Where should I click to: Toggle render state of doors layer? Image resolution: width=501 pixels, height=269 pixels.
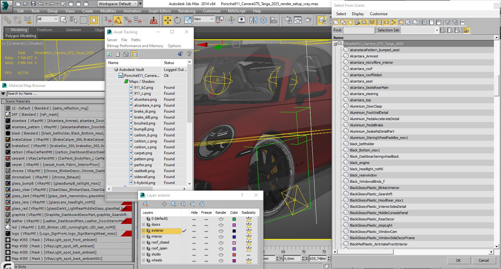coord(221,225)
